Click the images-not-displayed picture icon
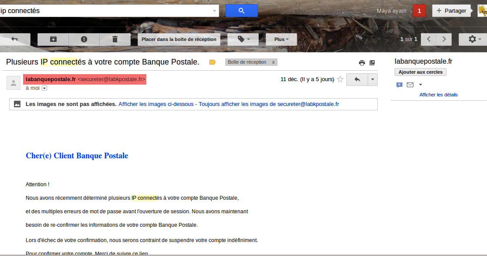The height and width of the screenshot is (256, 487). (x=17, y=104)
